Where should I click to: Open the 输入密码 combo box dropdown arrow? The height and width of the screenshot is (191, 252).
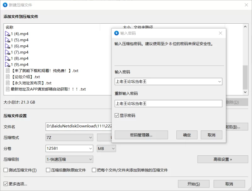(220, 82)
